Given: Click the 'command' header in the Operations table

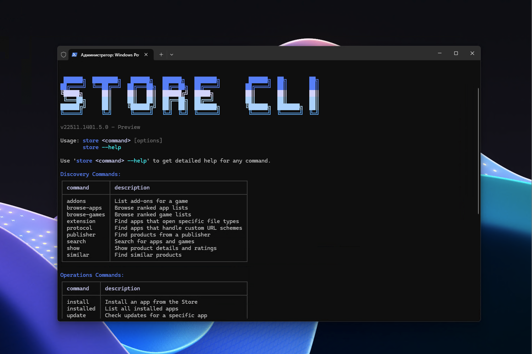Looking at the screenshot, I should pos(78,289).
